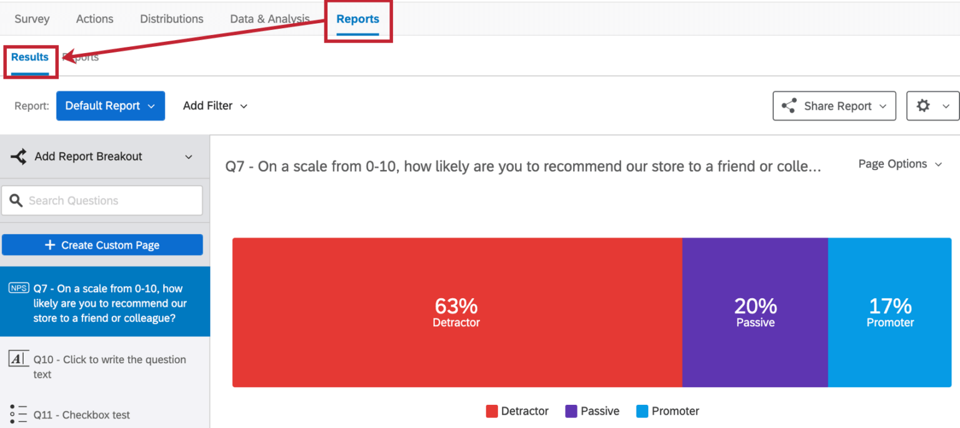Expand the Page Options dropdown
The image size is (960, 428).
pyautogui.click(x=899, y=164)
